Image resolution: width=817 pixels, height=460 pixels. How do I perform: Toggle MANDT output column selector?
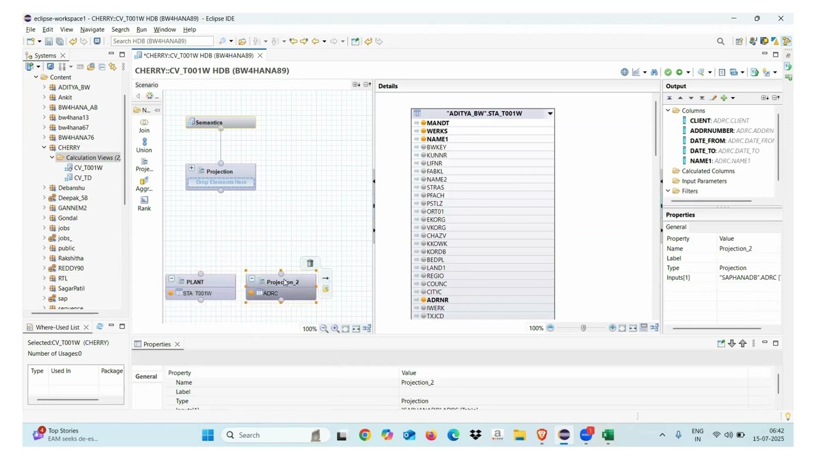click(423, 123)
